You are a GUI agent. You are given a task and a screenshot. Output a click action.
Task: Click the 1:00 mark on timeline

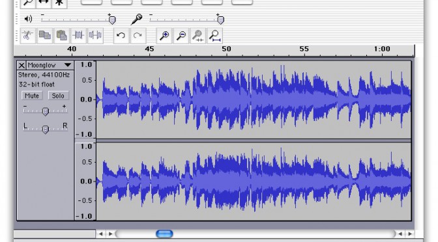pos(382,49)
